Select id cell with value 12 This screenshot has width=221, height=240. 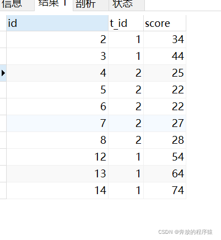click(57, 157)
